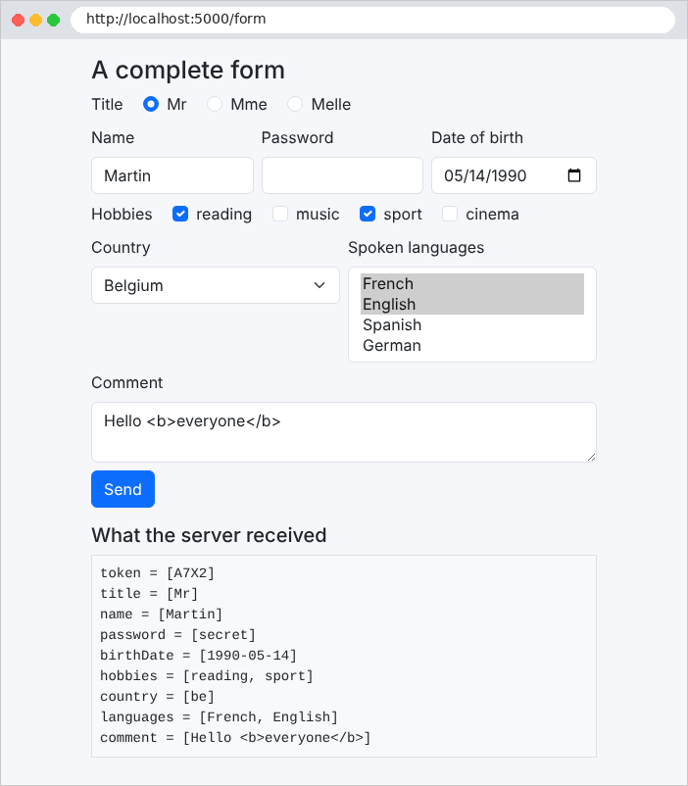Click the Send button
688x786 pixels.
123,489
